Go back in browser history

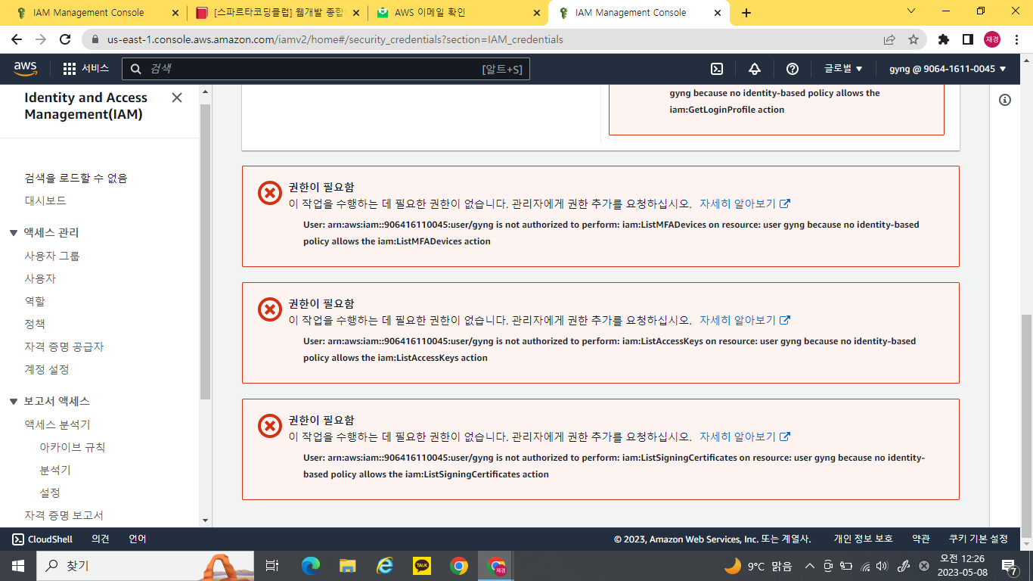pyautogui.click(x=17, y=39)
